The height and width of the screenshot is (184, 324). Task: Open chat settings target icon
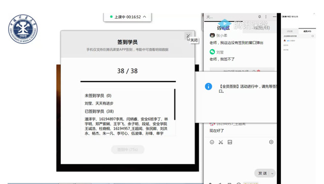tap(271, 142)
